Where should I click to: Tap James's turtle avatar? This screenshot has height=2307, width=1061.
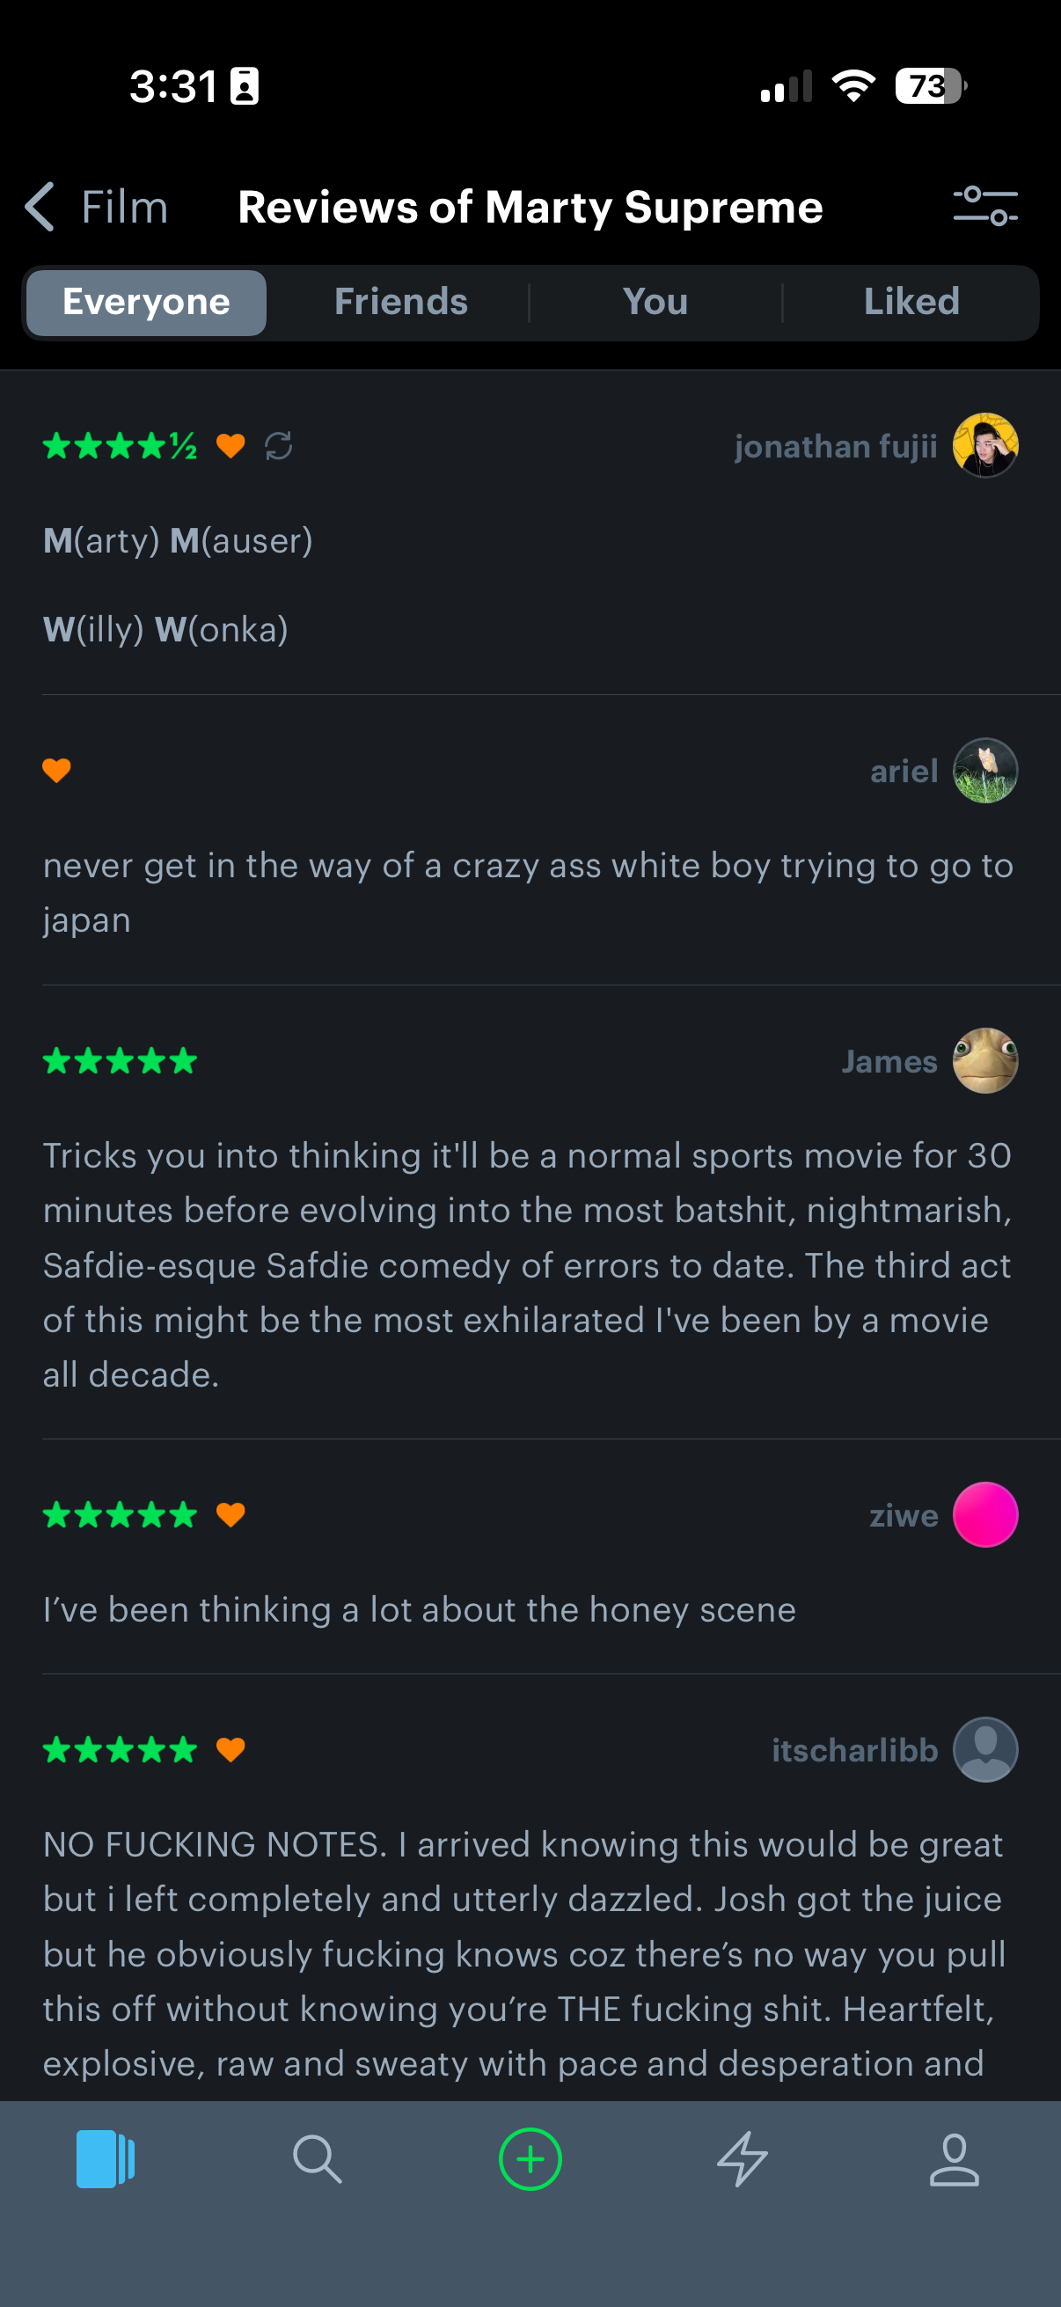(984, 1060)
